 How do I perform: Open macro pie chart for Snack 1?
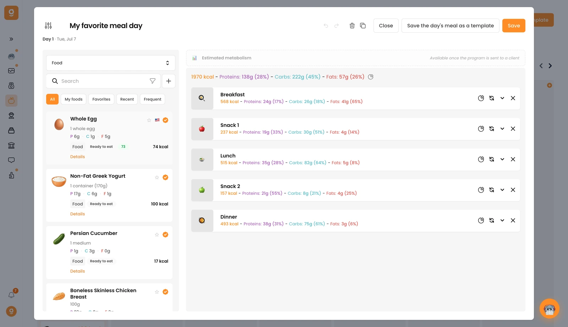pyautogui.click(x=481, y=129)
